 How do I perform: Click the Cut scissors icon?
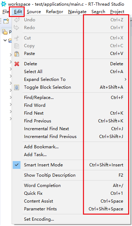pyautogui.click(x=17, y=38)
